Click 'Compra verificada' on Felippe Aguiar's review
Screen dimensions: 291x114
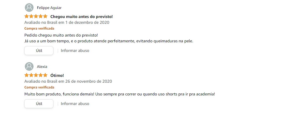pyautogui.click(x=39, y=28)
